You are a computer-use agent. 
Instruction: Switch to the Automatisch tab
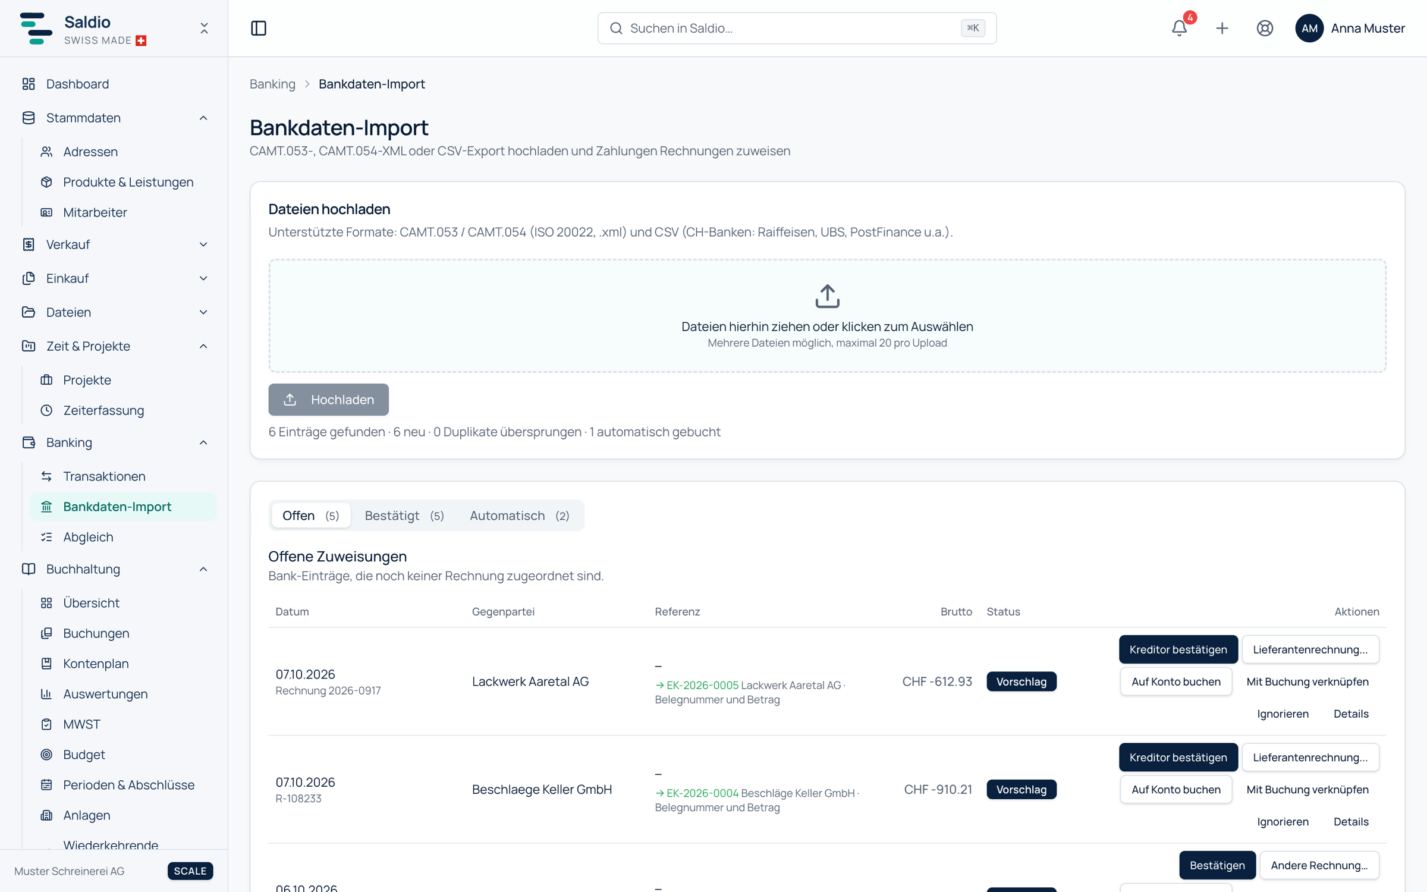click(x=519, y=516)
